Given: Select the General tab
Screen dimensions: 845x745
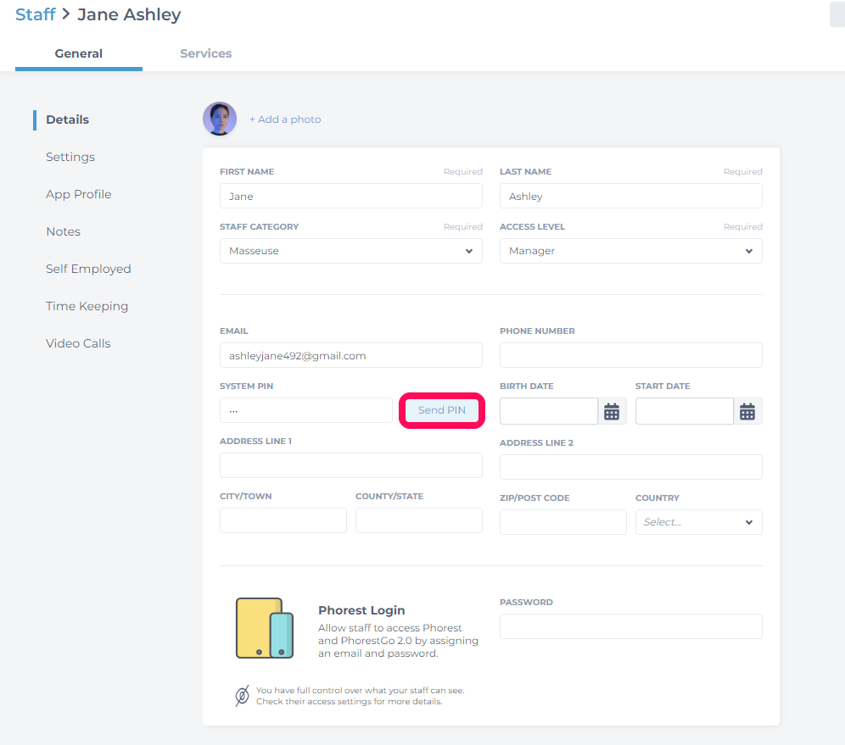Looking at the screenshot, I should point(79,53).
